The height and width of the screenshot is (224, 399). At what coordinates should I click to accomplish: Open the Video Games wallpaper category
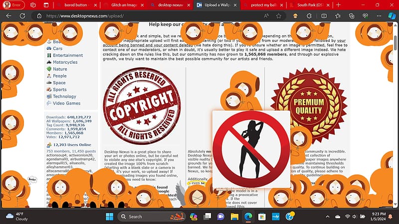tap(66, 103)
